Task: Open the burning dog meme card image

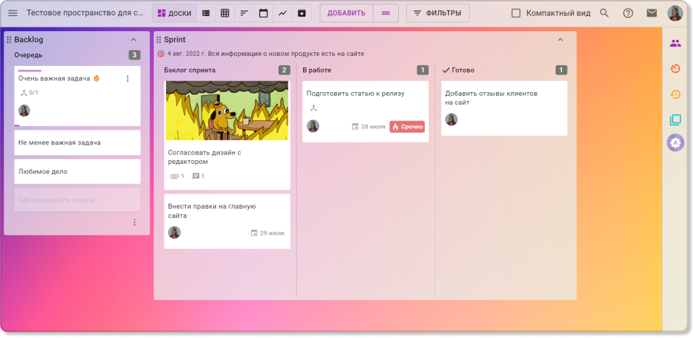Action: [227, 110]
